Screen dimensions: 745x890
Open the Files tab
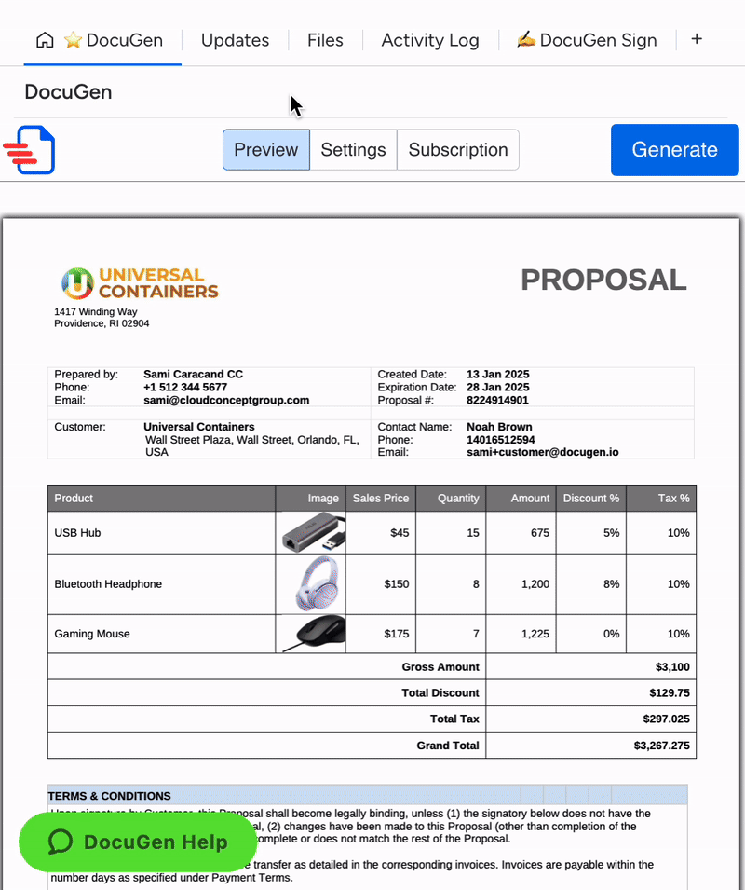click(325, 40)
